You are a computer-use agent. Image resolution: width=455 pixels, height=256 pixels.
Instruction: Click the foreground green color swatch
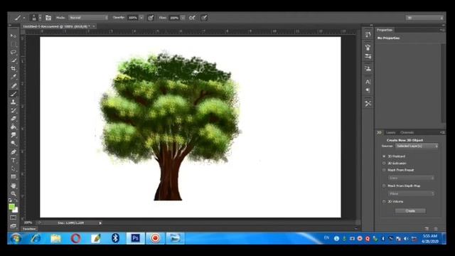pos(11,206)
